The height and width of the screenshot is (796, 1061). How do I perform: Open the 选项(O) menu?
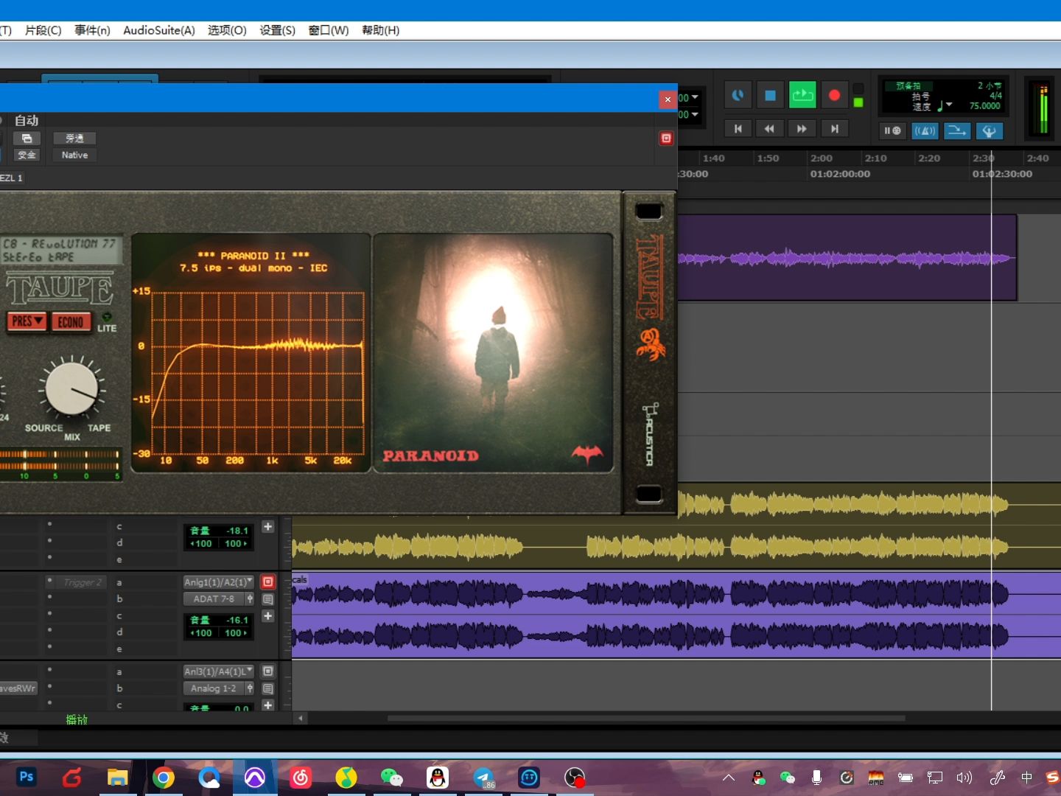(x=227, y=30)
